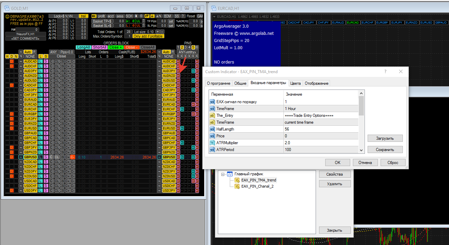Select CHFJPY tab in EURCAD chart window

click(323, 23)
